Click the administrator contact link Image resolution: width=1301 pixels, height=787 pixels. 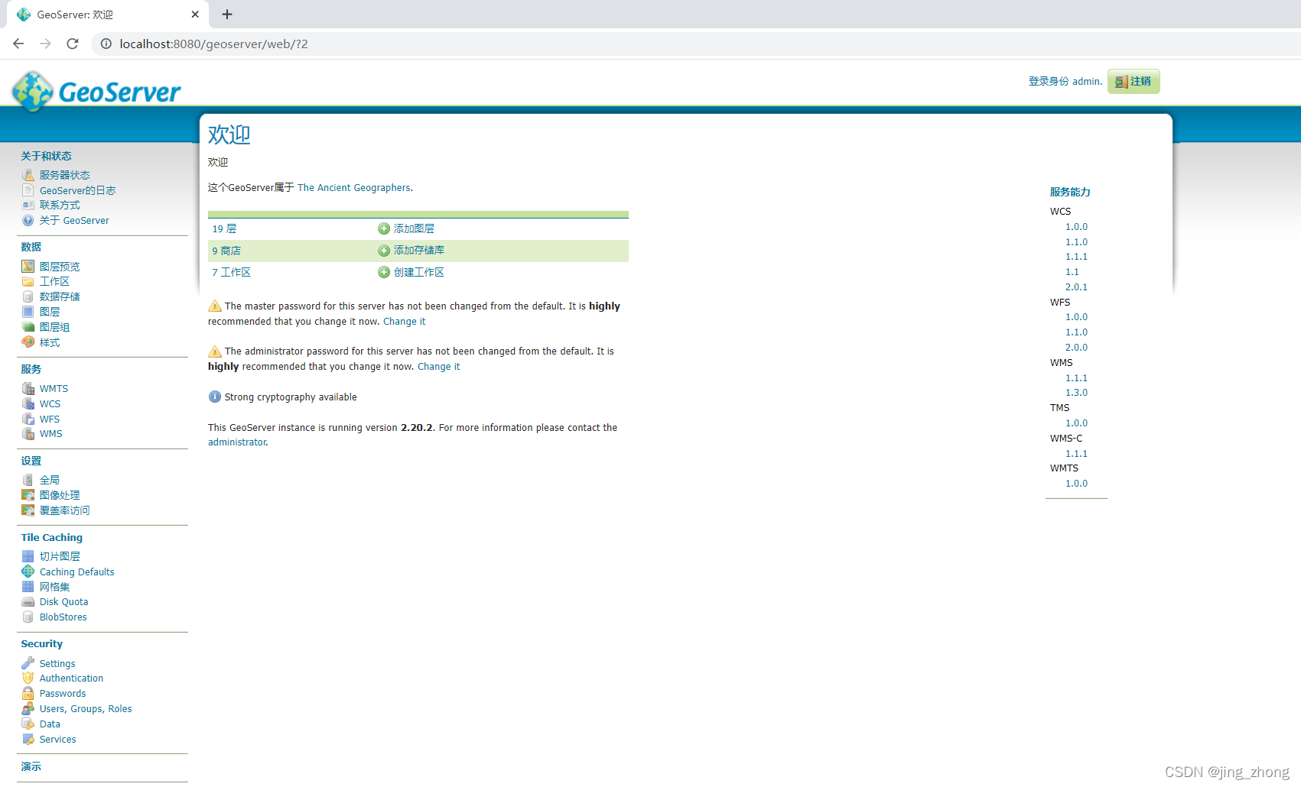point(237,442)
